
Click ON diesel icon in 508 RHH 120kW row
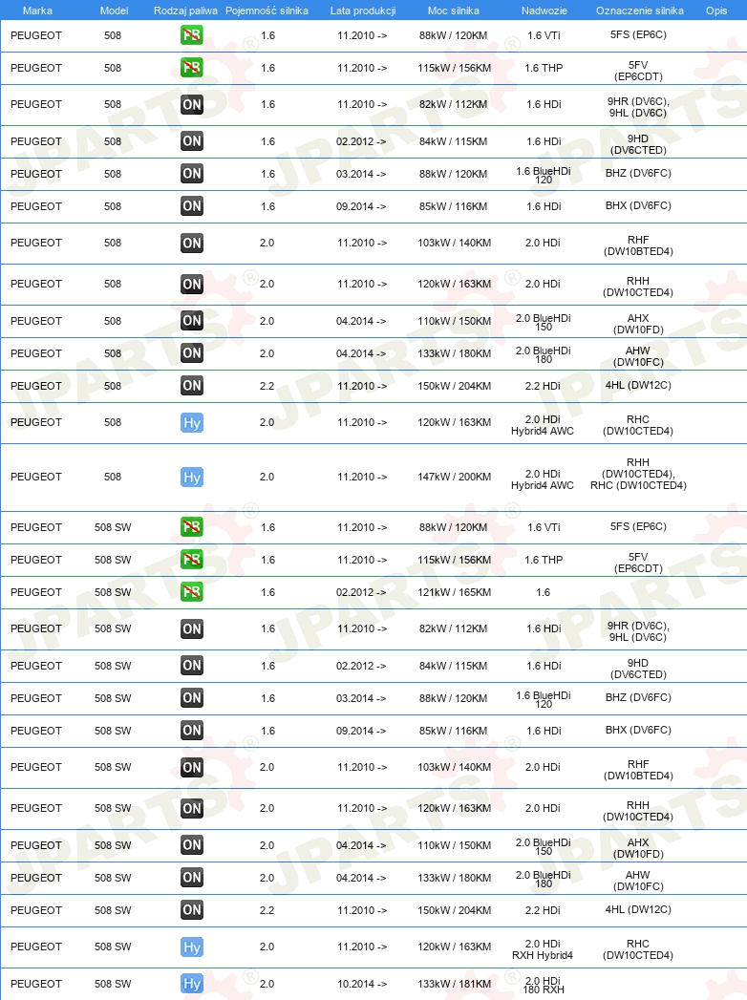pos(192,284)
